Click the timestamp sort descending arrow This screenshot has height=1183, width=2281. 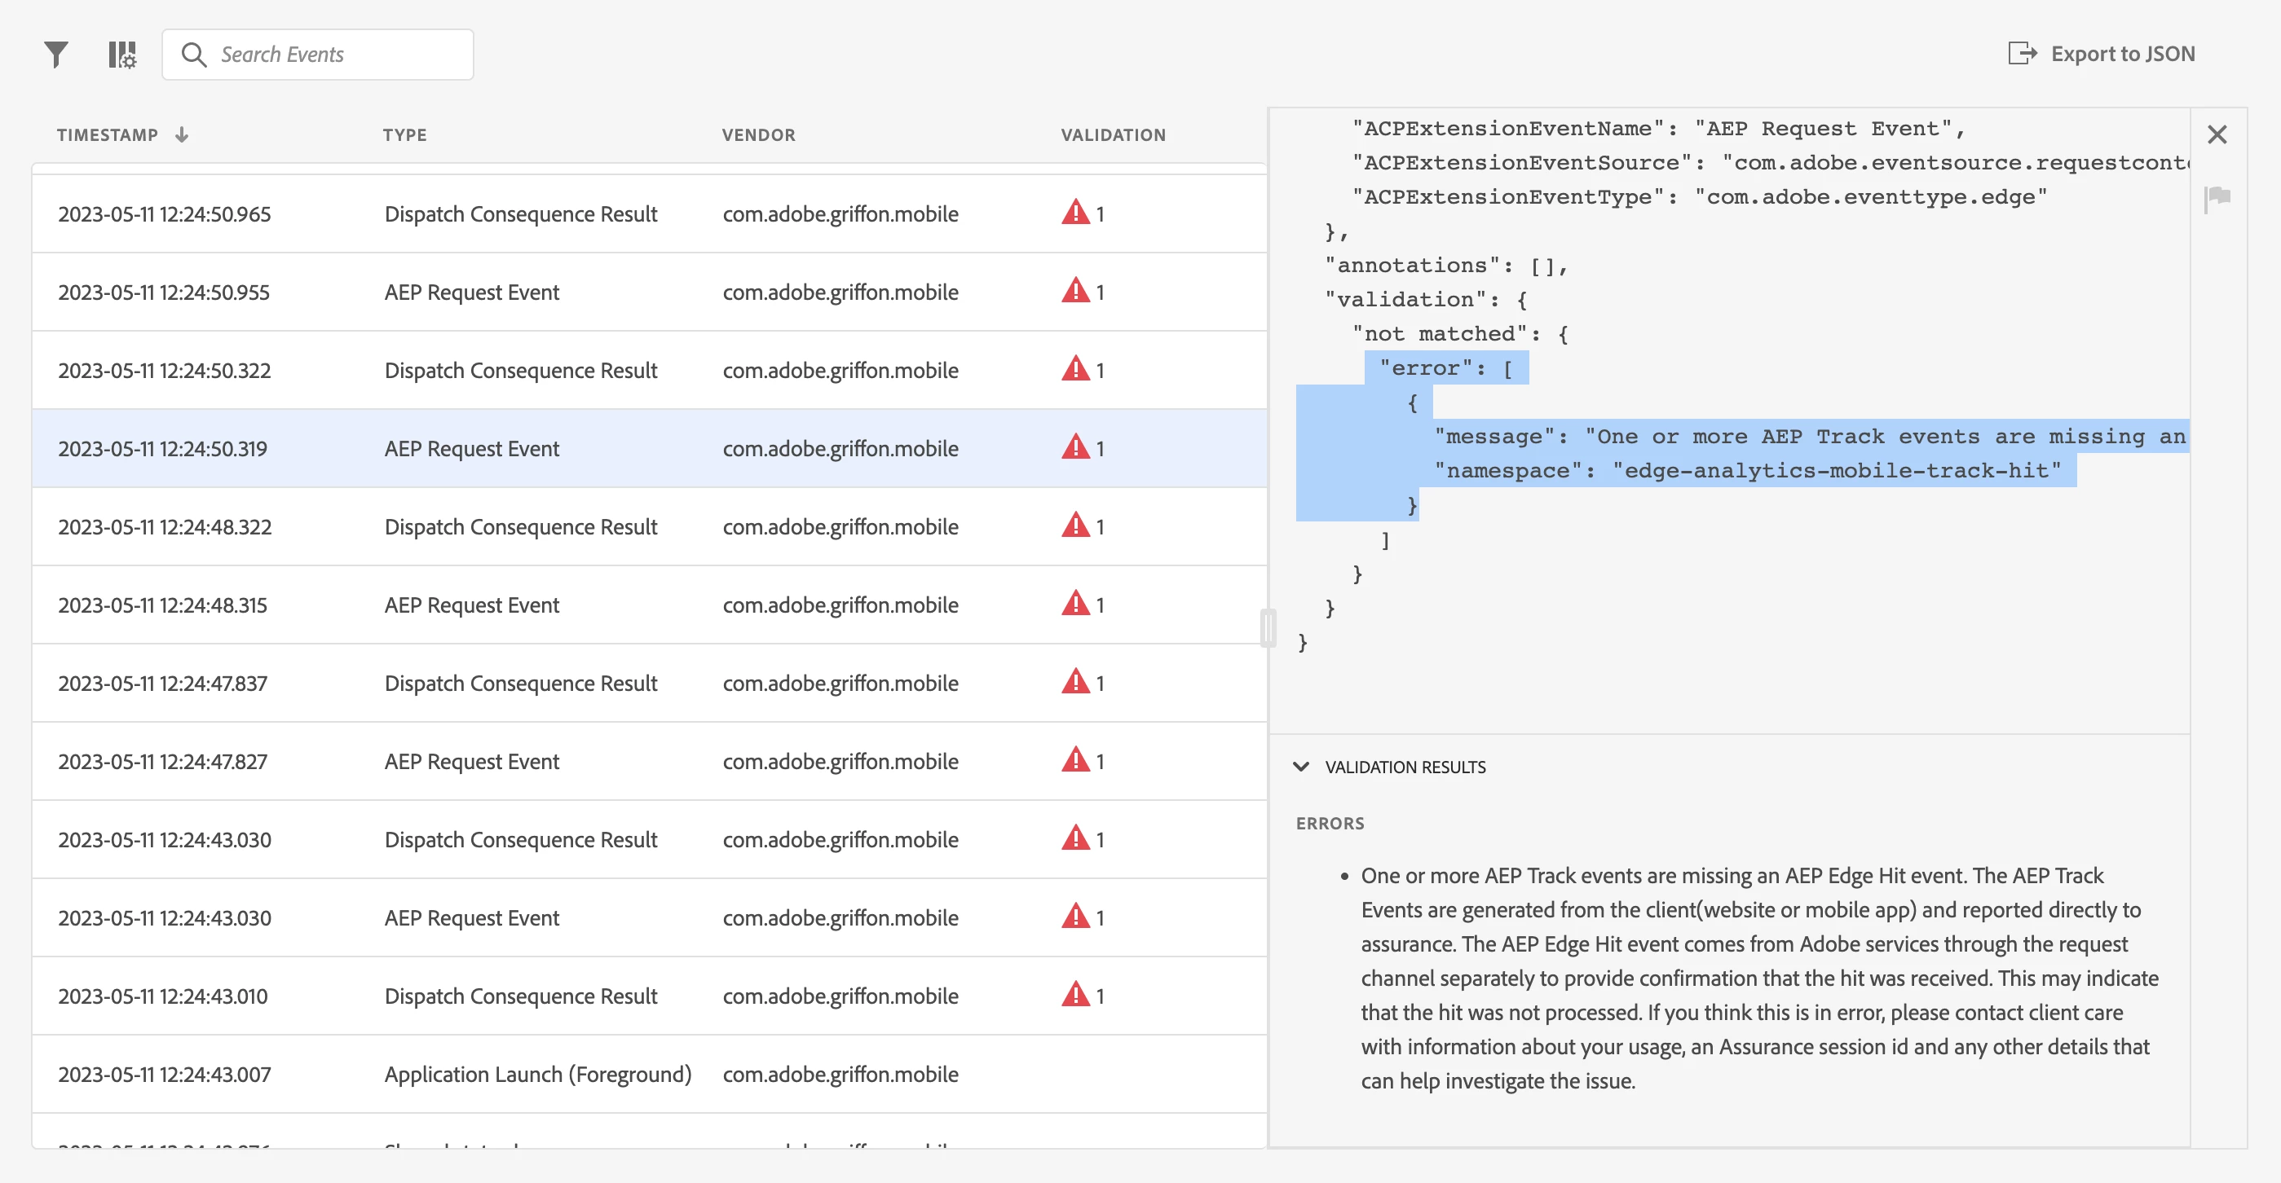pyautogui.click(x=182, y=134)
